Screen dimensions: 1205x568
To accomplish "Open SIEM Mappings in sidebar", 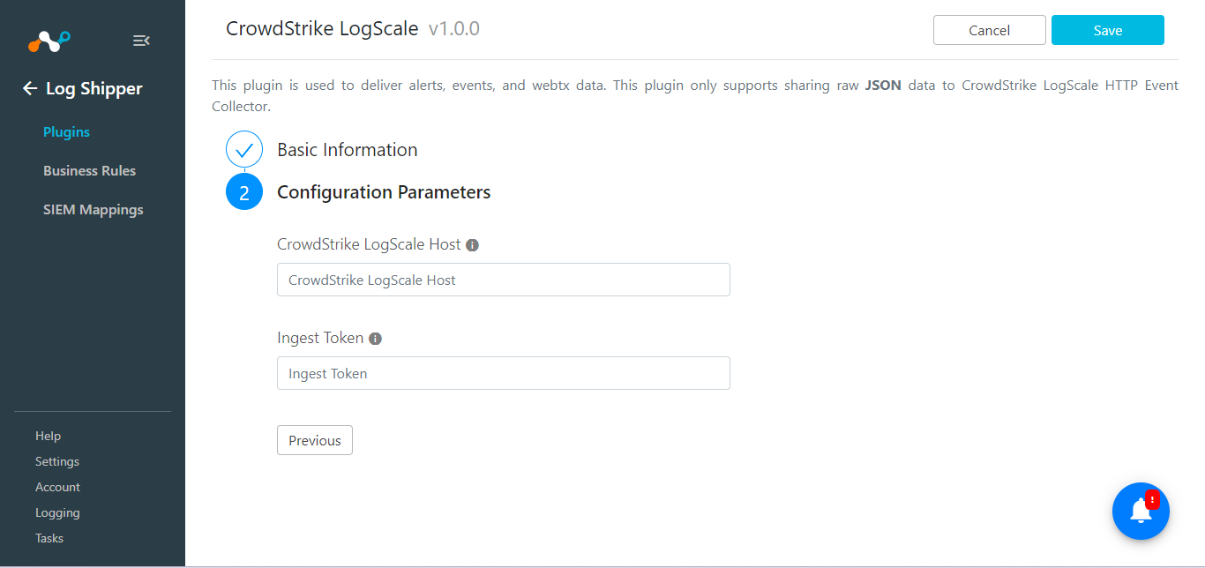I will tap(93, 210).
